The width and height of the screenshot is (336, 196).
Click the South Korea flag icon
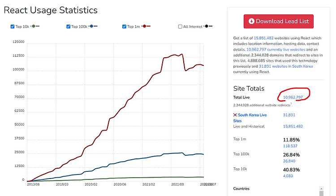pos(235,115)
